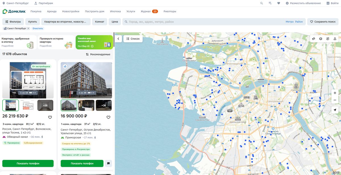The width and height of the screenshot is (341, 175).
Task: Open the comparison list icon in top bar
Action: 270,3
